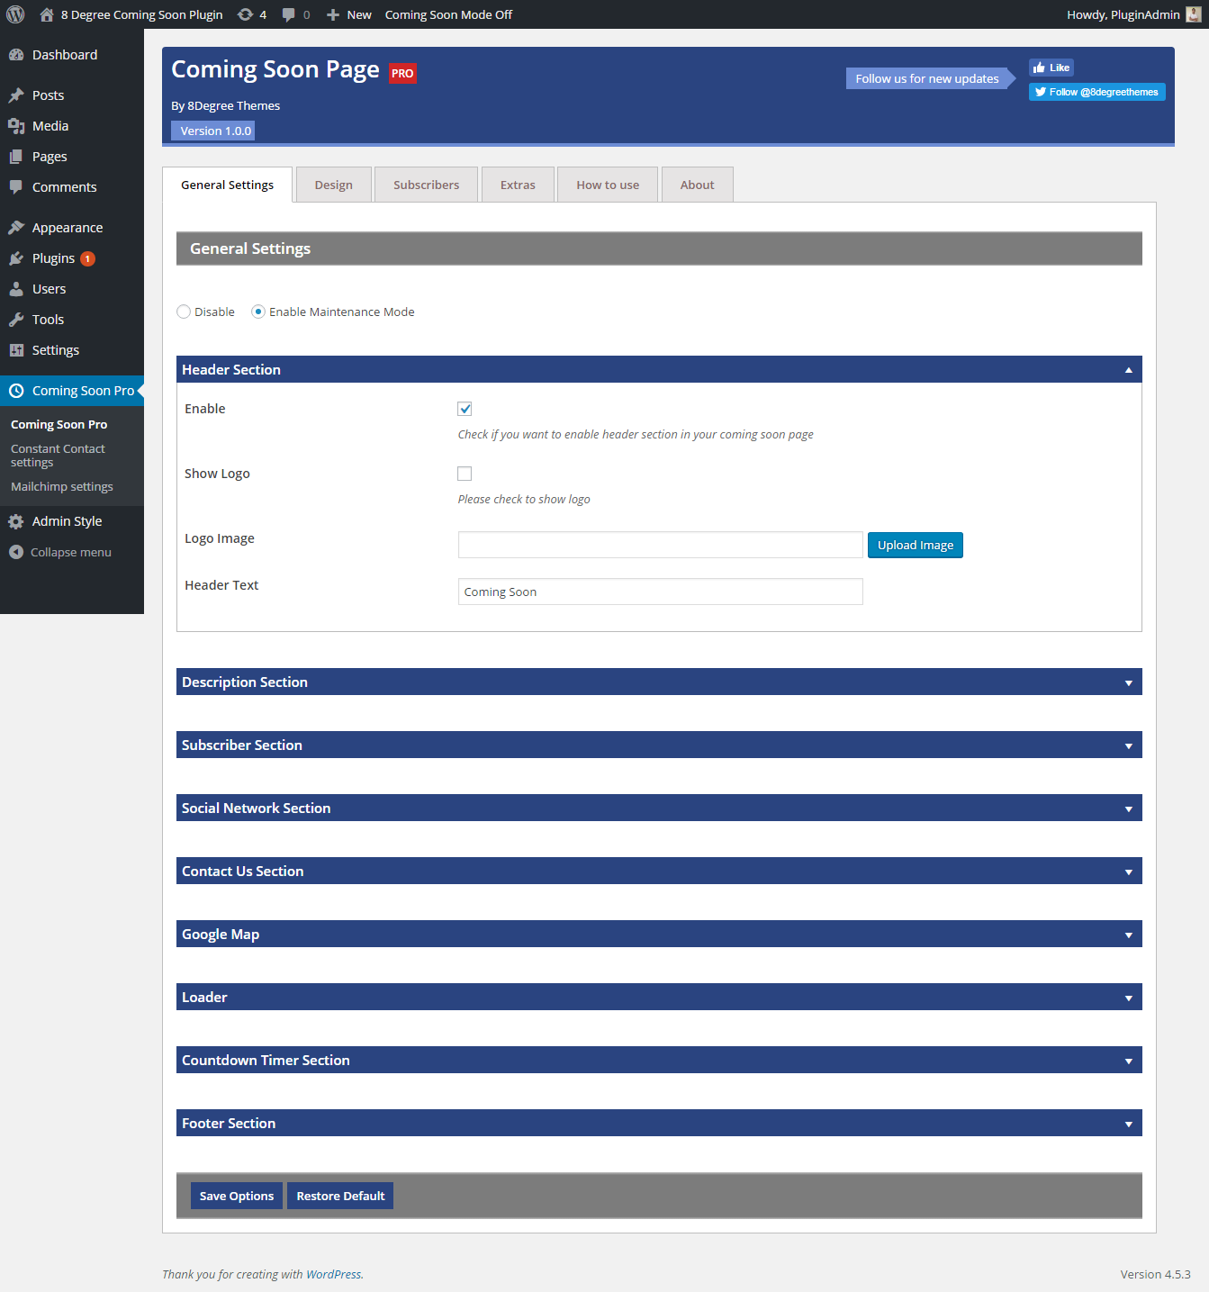Check the Show Logo checkbox
The height and width of the screenshot is (1292, 1209).
coord(465,474)
